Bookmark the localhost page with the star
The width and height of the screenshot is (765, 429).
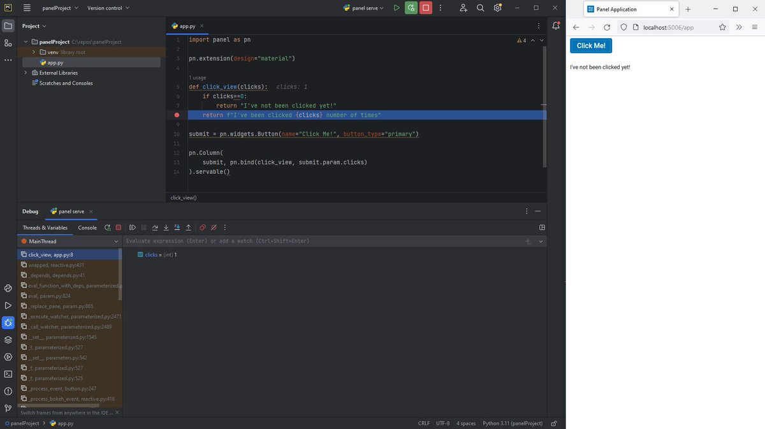pyautogui.click(x=722, y=27)
